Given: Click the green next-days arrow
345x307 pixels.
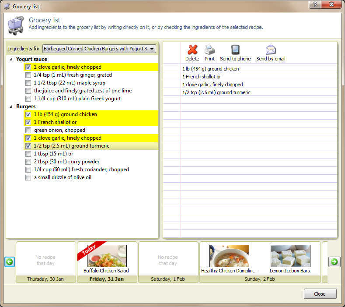Looking at the screenshot, I should 334,262.
